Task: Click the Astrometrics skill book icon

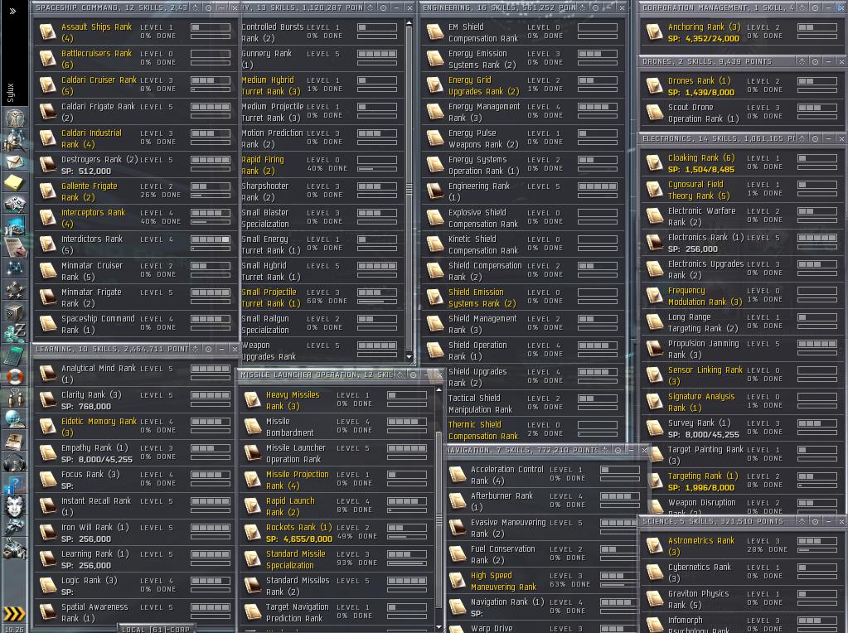Action: (x=654, y=545)
